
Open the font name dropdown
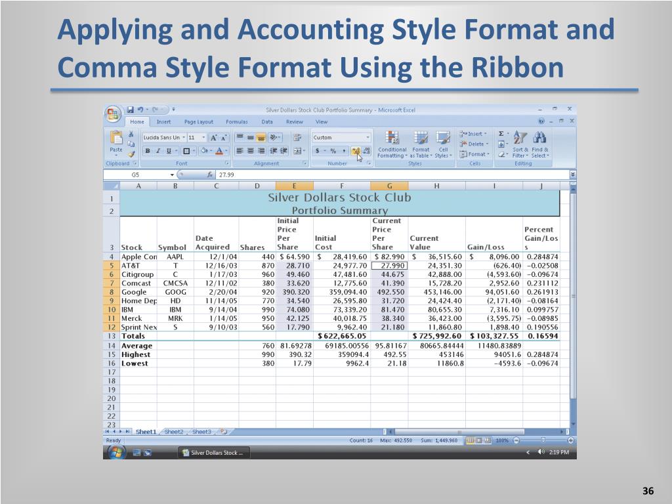click(x=184, y=138)
